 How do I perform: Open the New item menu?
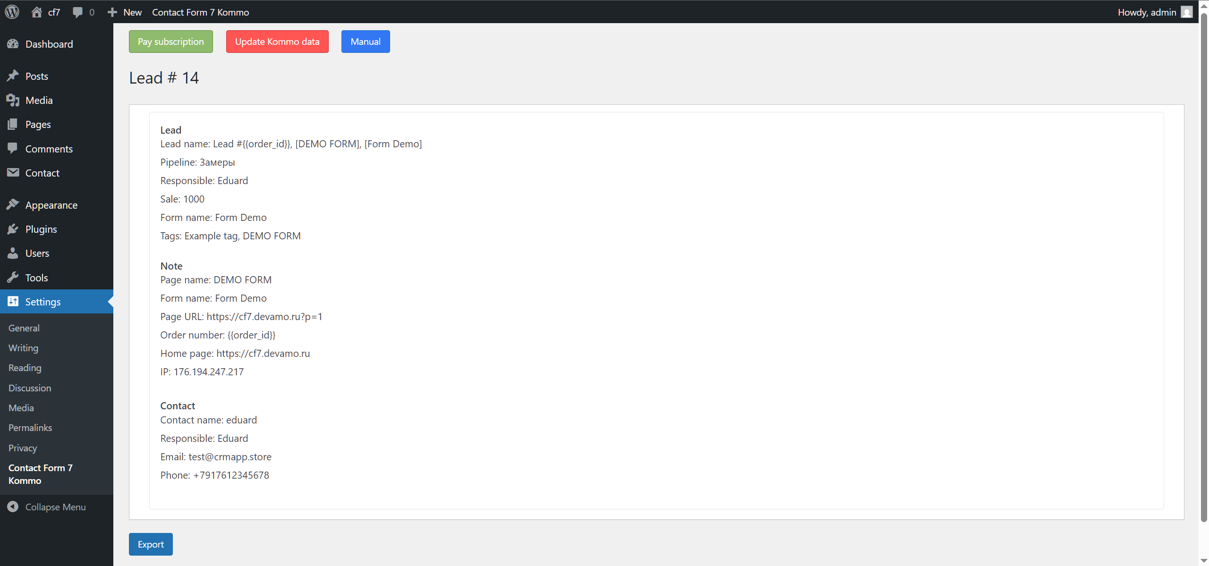[124, 12]
